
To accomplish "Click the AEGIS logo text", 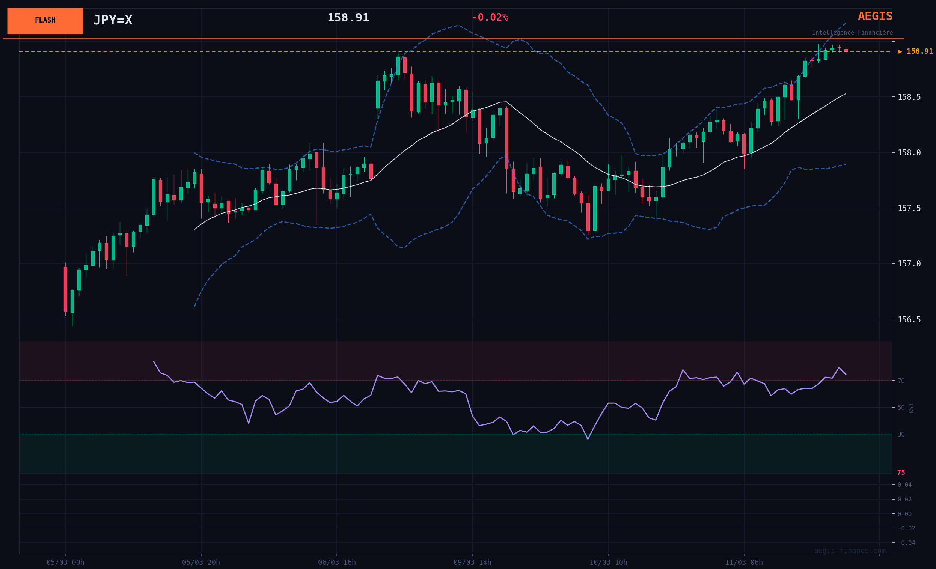I will coord(875,17).
